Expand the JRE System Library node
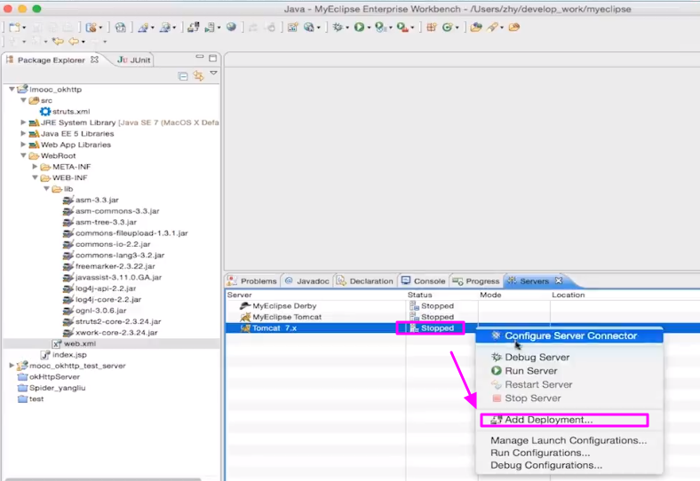The width and height of the screenshot is (700, 481). pos(23,122)
